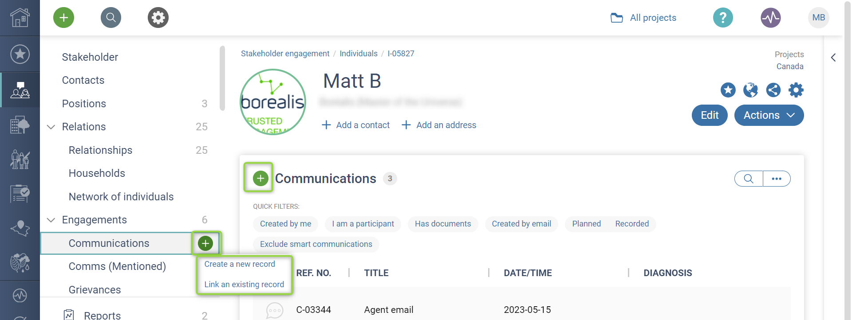
Task: Toggle the Has documents quick filter
Action: click(x=443, y=224)
